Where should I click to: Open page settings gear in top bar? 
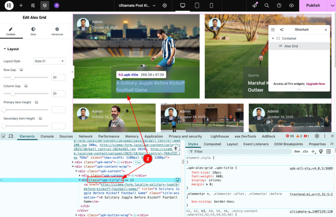165,6
